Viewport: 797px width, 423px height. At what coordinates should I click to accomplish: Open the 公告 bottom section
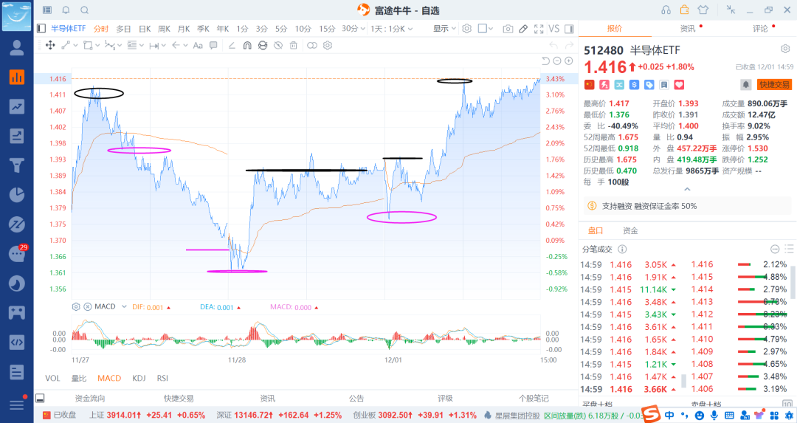[357, 398]
